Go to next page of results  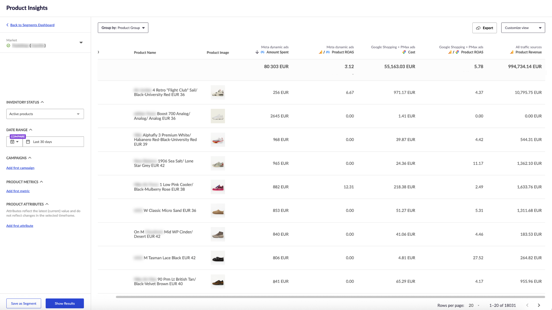tap(539, 305)
